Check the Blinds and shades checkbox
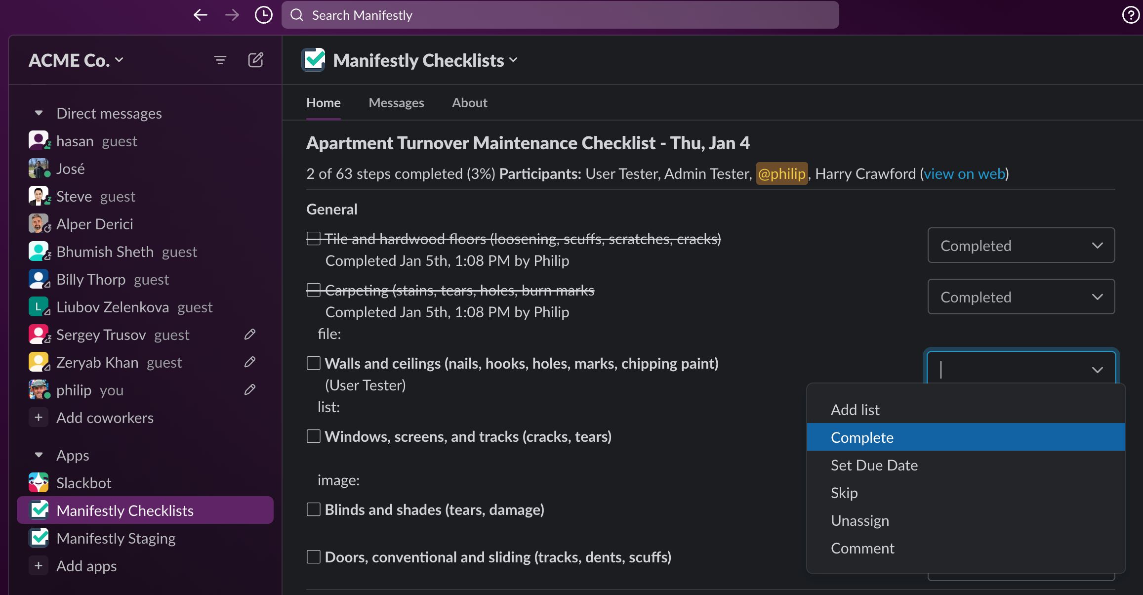Screen dimensions: 1143x595 coord(313,509)
